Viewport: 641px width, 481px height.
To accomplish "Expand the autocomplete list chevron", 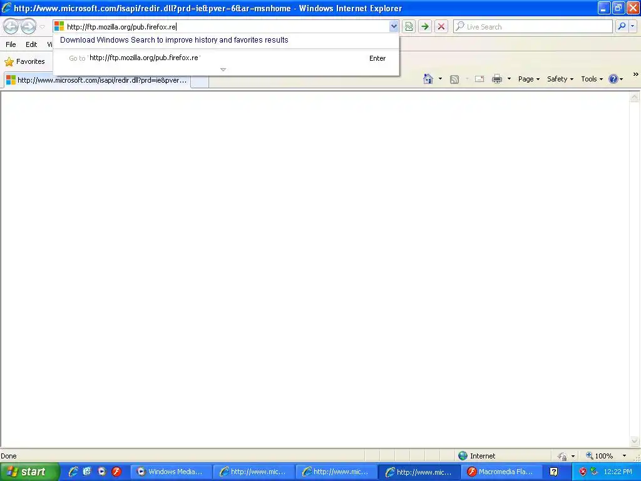I will (223, 70).
